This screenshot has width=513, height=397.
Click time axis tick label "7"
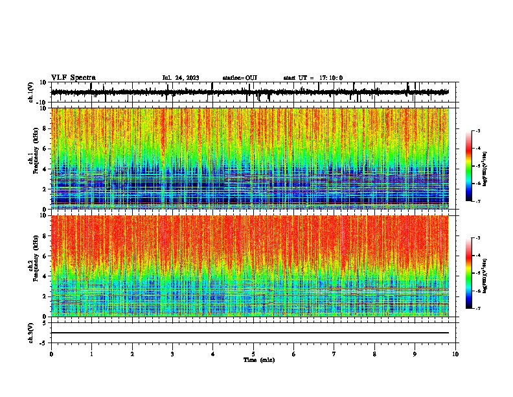[x=334, y=354]
